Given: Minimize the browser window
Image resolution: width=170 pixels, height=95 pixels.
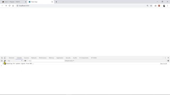Looking at the screenshot, I should click(158, 2).
